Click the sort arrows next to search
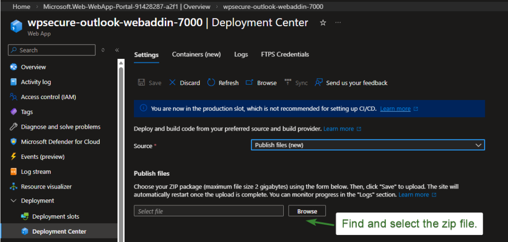The height and width of the screenshot is (242, 508). (x=103, y=50)
